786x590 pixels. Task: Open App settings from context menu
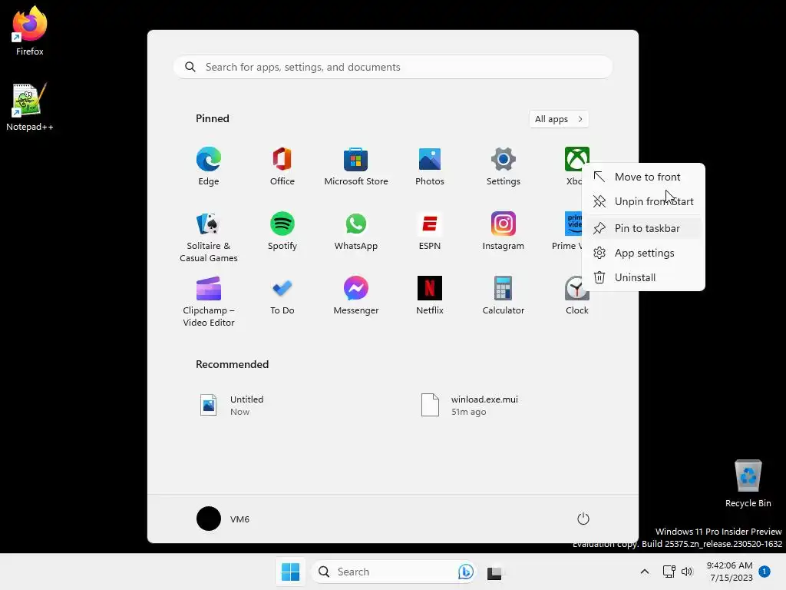pos(644,253)
